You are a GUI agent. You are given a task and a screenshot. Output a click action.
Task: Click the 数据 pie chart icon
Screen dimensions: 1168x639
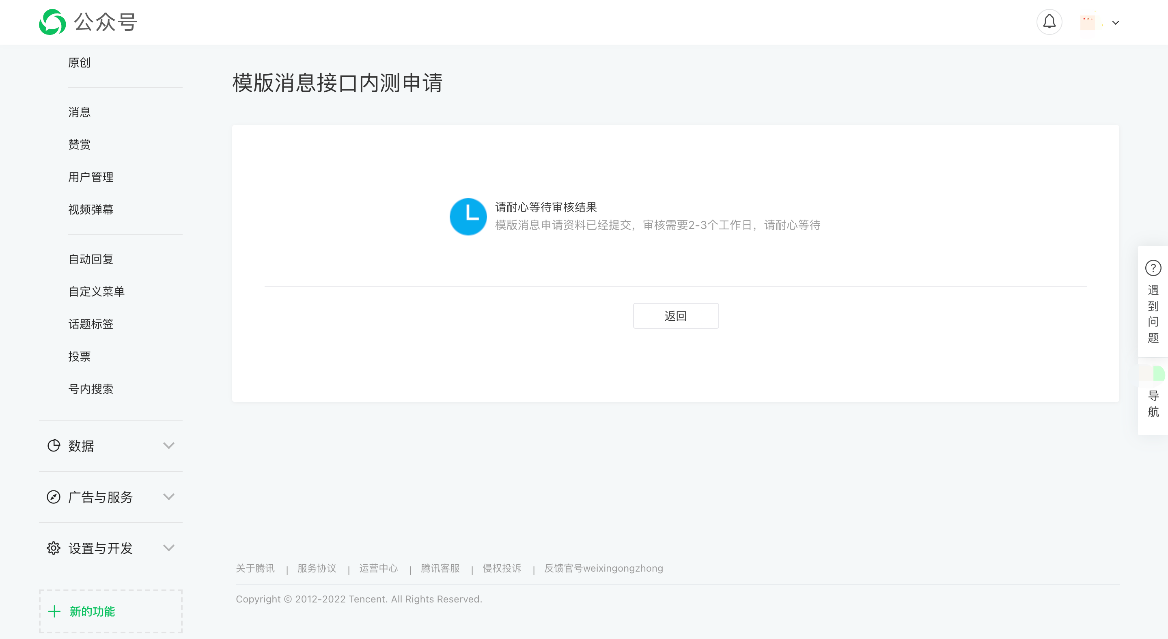(x=54, y=445)
